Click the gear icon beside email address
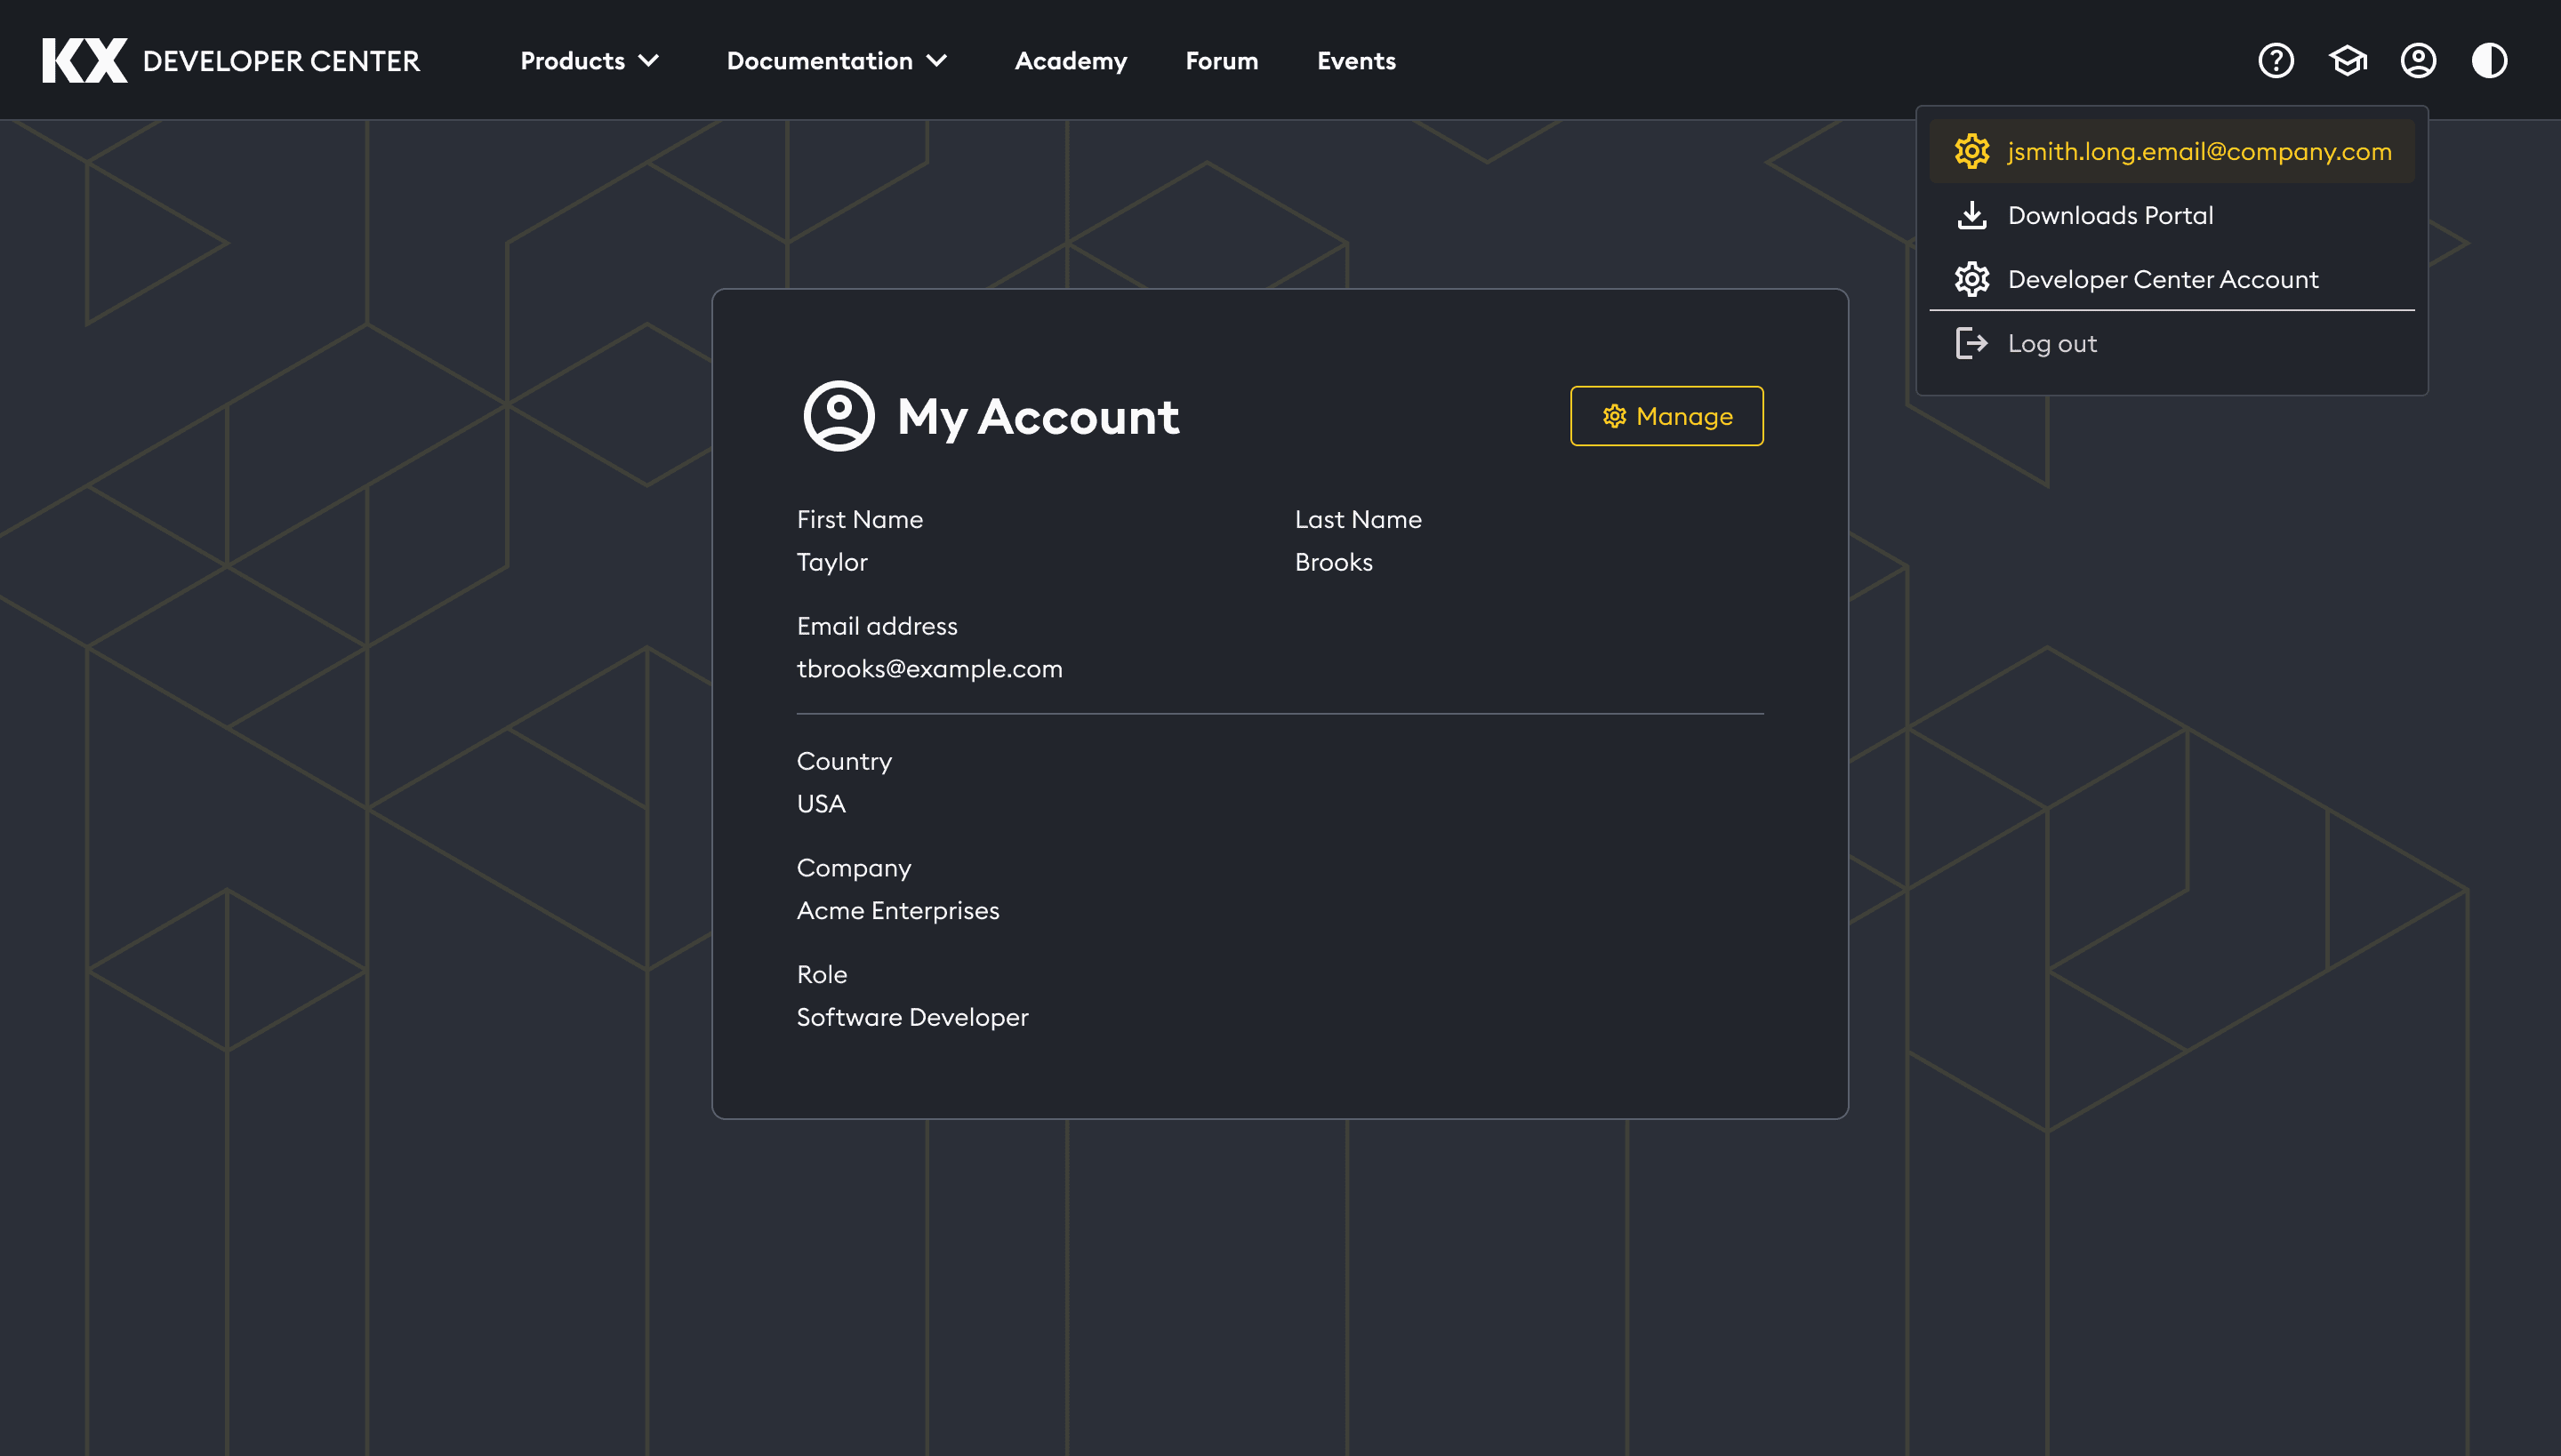This screenshot has width=2561, height=1456. 1971,151
